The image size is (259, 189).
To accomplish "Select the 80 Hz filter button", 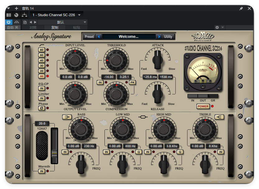I will click(42, 50).
